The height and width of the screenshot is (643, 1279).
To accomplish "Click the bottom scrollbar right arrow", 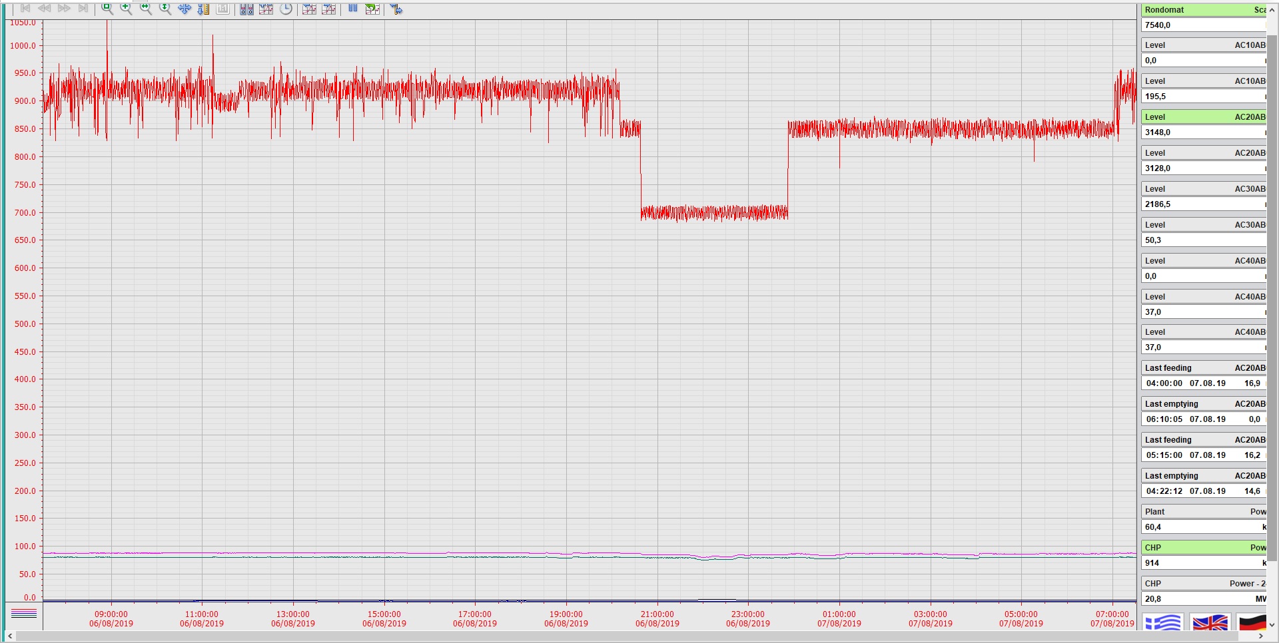I will (x=1260, y=636).
